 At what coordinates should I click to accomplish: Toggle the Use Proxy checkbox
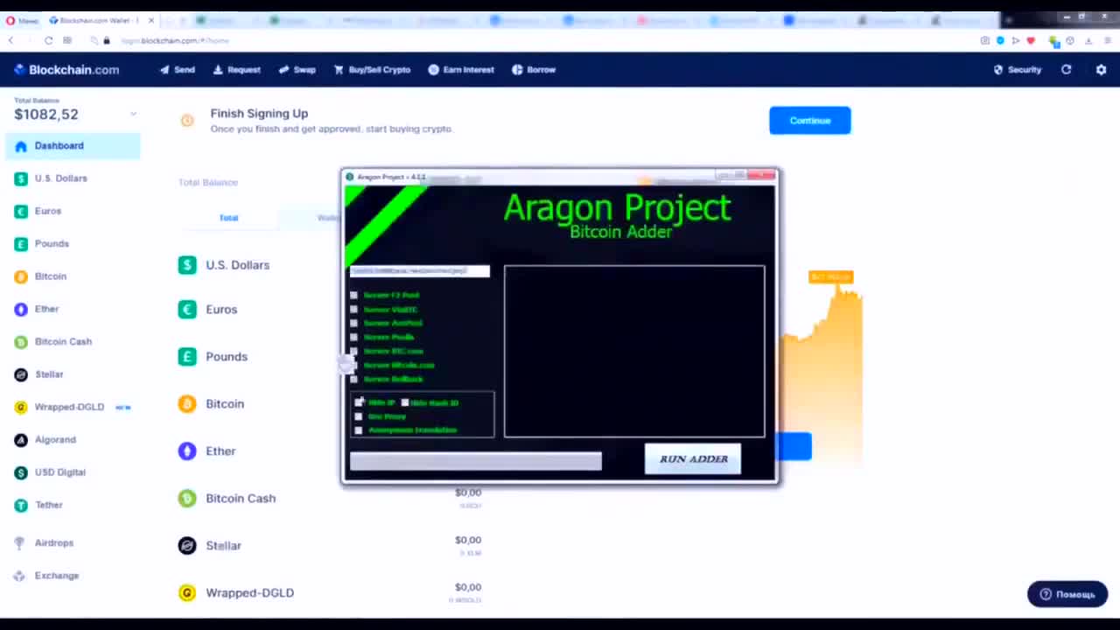(359, 416)
